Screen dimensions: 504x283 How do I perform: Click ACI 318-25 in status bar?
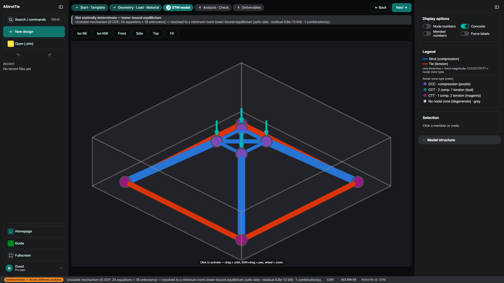pyautogui.click(x=348, y=280)
